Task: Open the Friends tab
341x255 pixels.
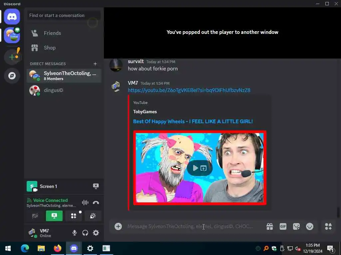Action: (64, 33)
